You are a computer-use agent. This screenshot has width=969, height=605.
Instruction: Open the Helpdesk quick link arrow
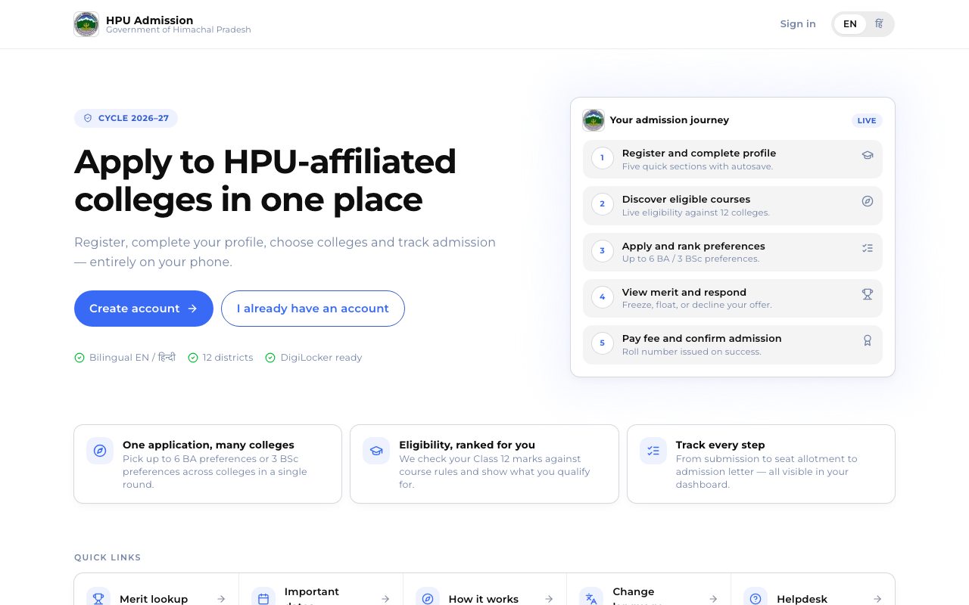coord(877,599)
